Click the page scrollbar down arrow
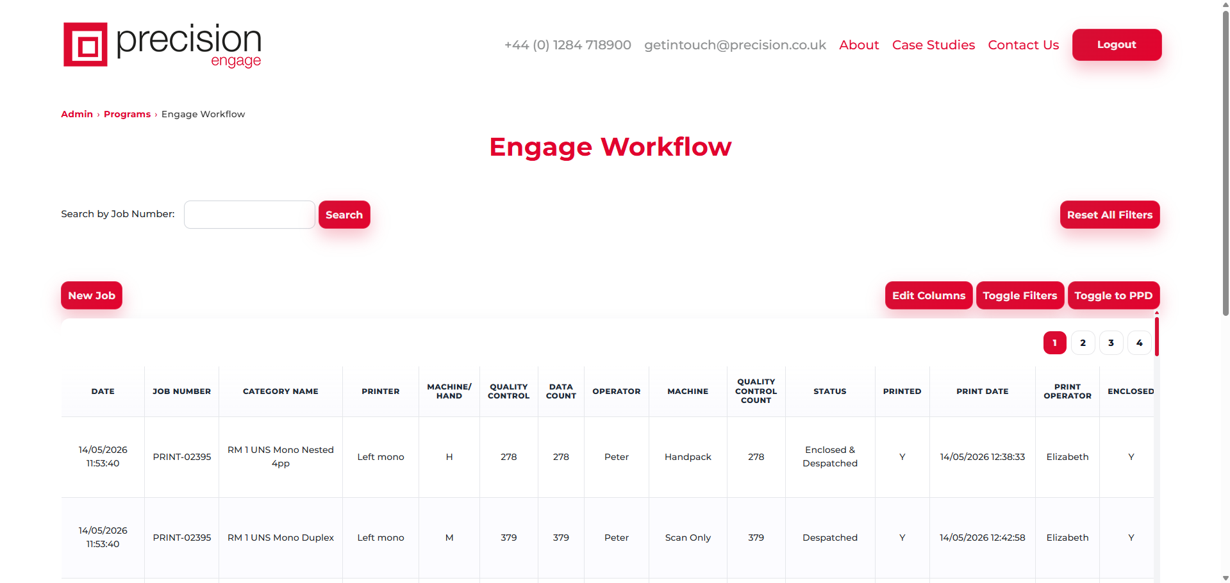Image resolution: width=1230 pixels, height=583 pixels. (1226, 578)
